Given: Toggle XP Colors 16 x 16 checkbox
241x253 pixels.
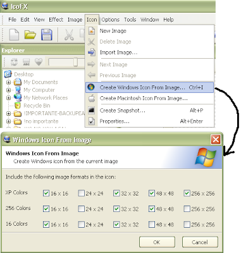Looking at the screenshot, I should 46,193.
